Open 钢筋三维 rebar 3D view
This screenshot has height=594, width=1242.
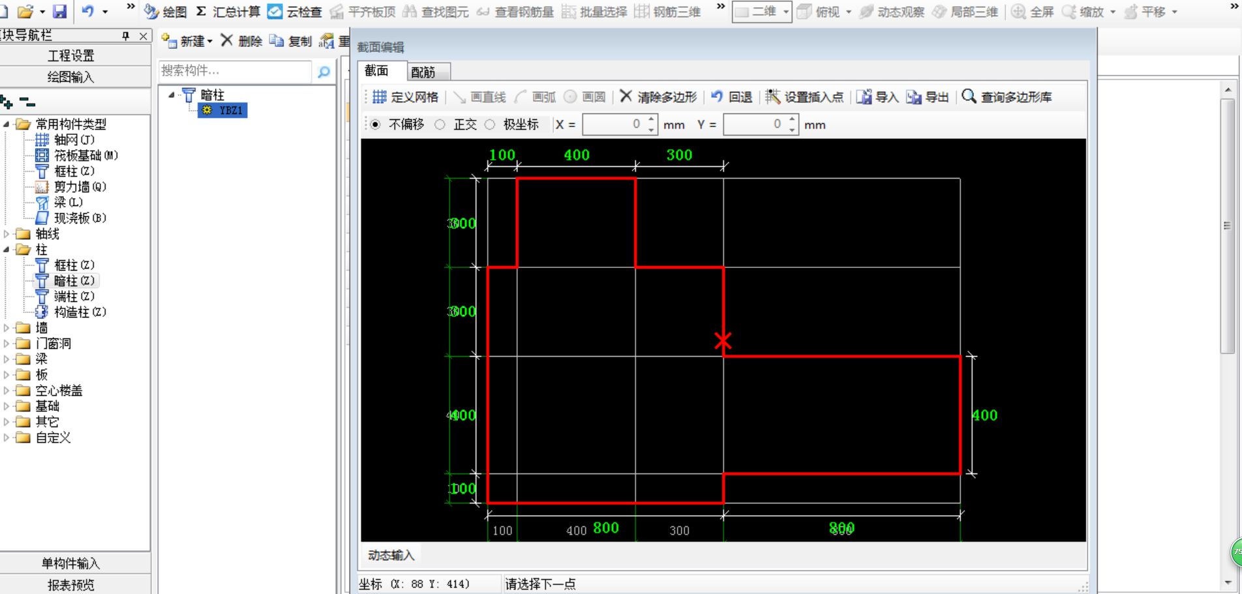[667, 12]
